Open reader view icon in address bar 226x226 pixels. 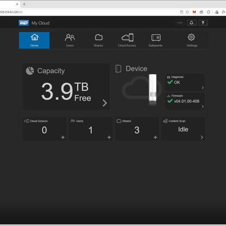182,12
